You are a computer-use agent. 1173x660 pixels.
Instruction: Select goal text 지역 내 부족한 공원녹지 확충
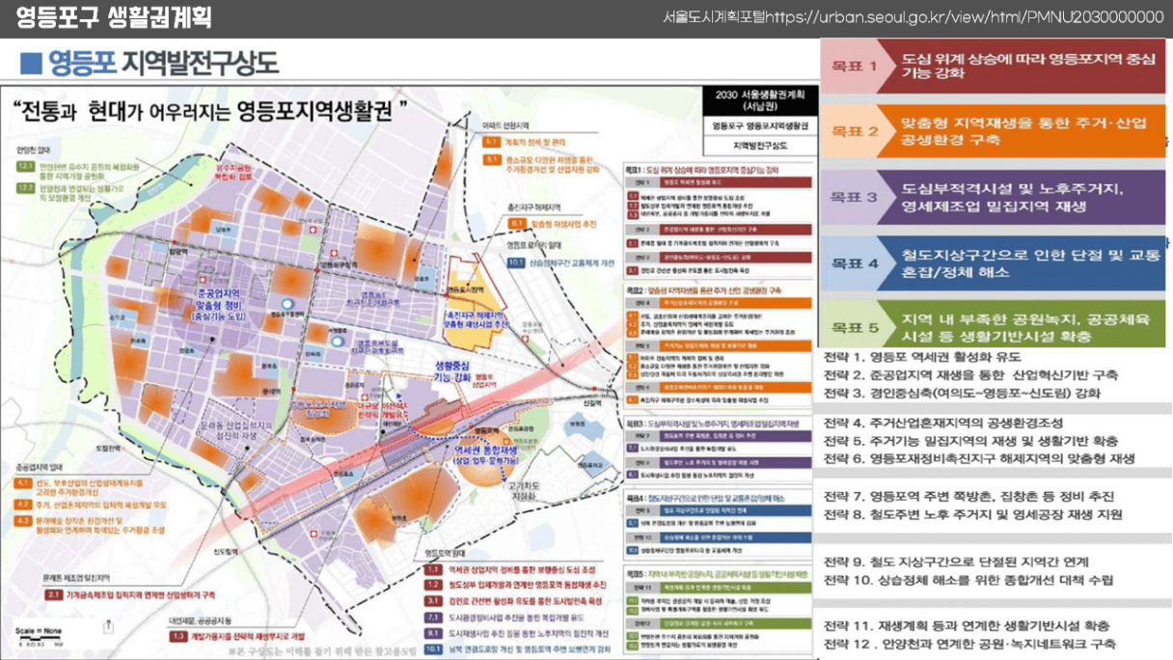pos(1026,327)
